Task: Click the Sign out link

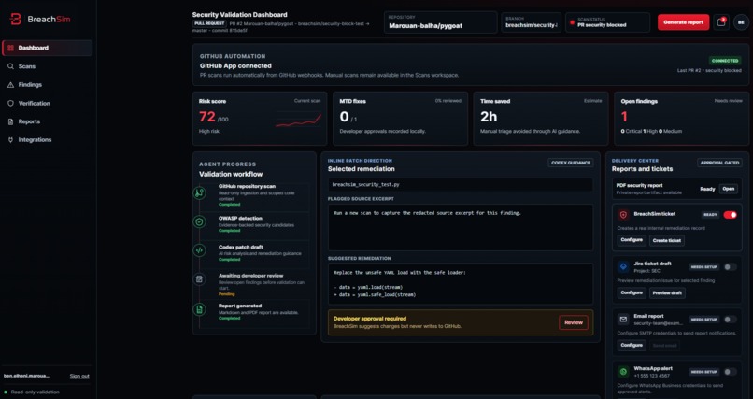Action: pos(79,376)
